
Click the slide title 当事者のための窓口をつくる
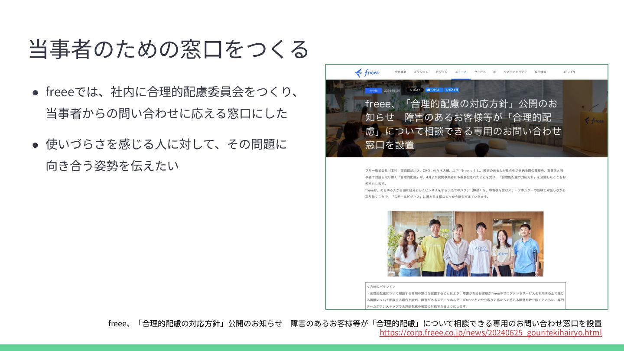coord(169,49)
